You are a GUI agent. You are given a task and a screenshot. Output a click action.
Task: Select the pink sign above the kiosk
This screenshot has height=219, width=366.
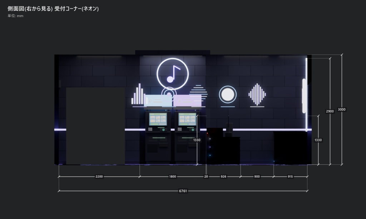pyautogui.click(x=187, y=101)
